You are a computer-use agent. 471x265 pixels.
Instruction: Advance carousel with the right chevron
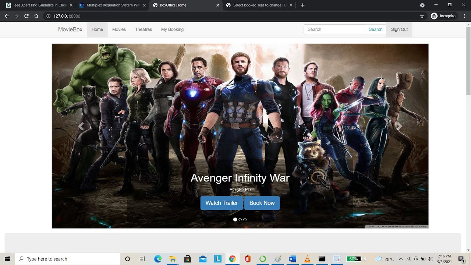tap(399, 126)
